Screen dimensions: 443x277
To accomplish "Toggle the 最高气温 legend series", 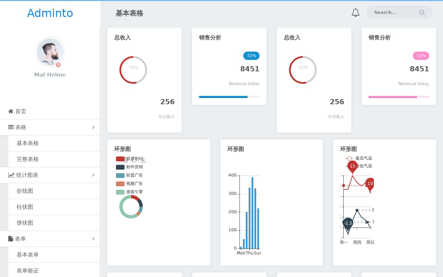I will coord(358,158).
